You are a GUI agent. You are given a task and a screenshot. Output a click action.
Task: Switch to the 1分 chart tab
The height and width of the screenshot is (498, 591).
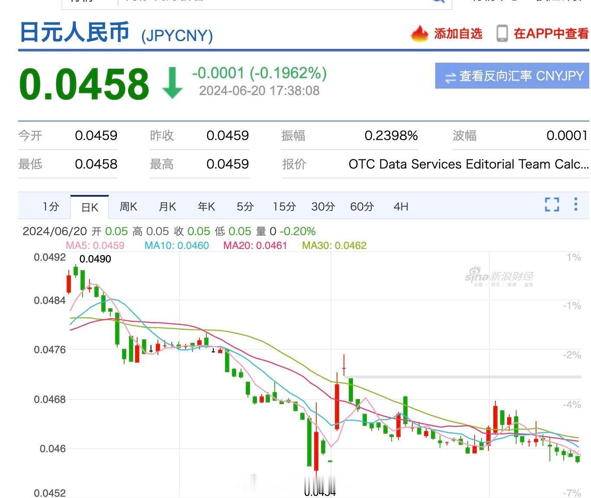pyautogui.click(x=51, y=207)
